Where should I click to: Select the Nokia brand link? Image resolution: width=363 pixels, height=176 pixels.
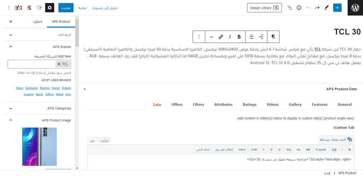pyautogui.click(x=60, y=94)
